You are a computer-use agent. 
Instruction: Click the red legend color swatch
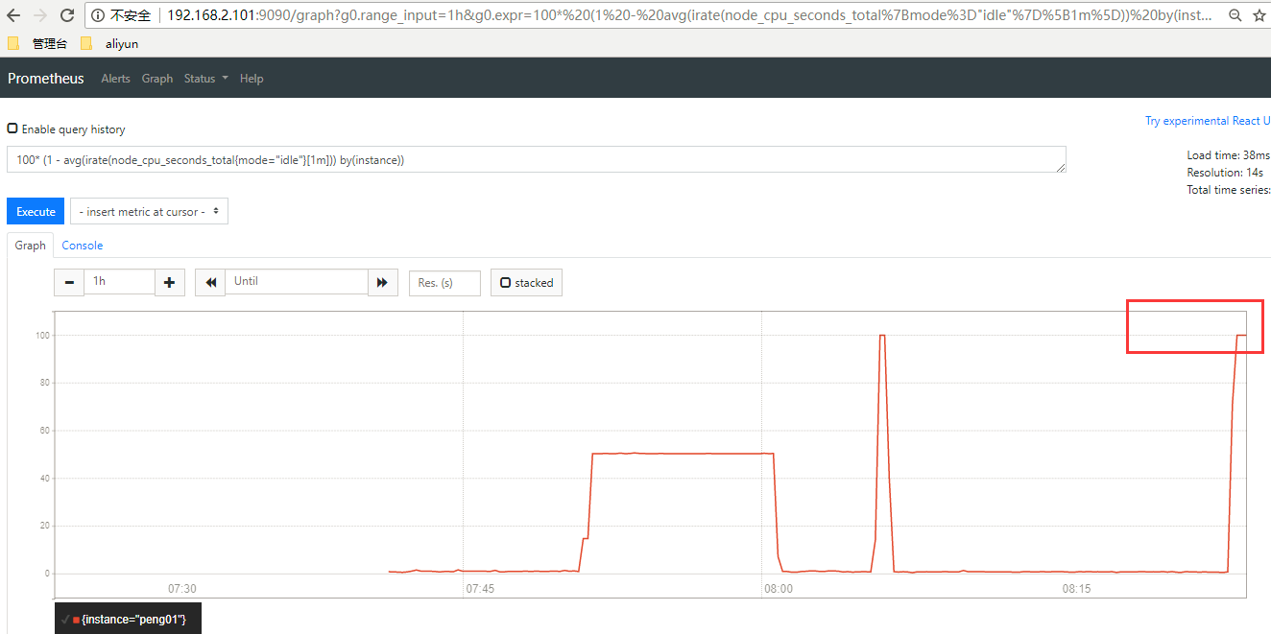[x=77, y=621]
